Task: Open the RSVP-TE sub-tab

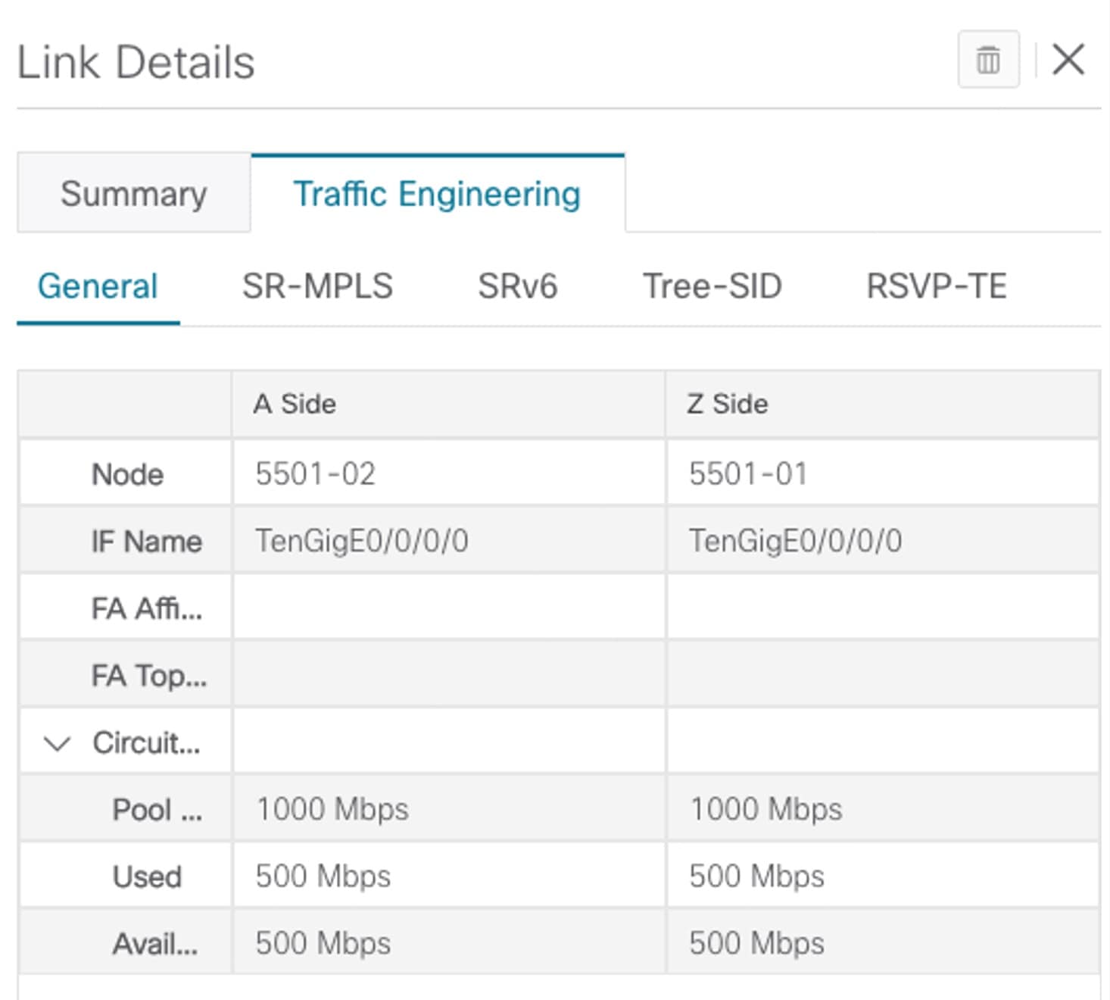Action: click(937, 286)
